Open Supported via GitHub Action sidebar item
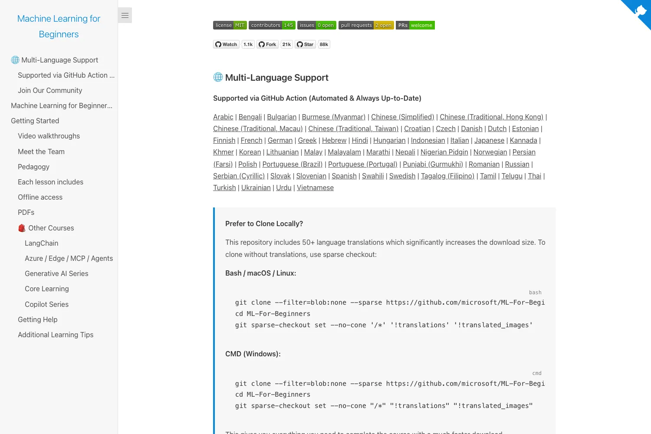Viewport: 651px width, 434px height. [x=66, y=75]
